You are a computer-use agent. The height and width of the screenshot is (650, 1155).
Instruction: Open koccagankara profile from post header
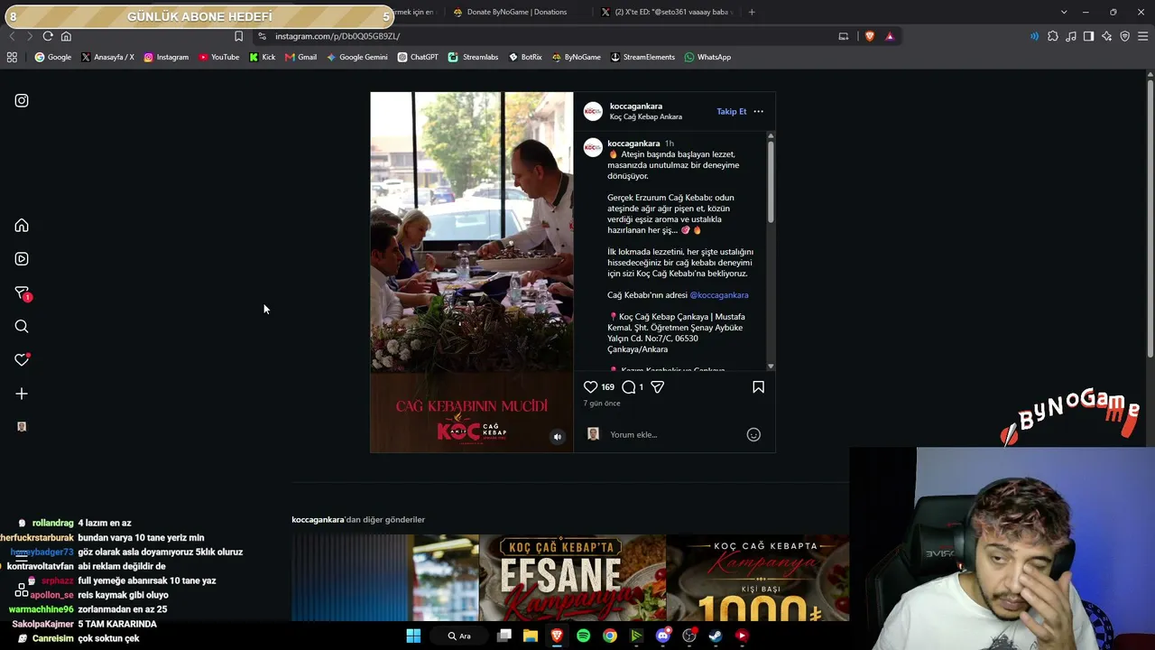pyautogui.click(x=636, y=107)
